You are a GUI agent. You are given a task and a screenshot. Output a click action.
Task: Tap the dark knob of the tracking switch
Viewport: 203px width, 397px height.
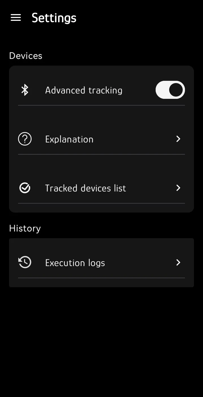pyautogui.click(x=176, y=90)
